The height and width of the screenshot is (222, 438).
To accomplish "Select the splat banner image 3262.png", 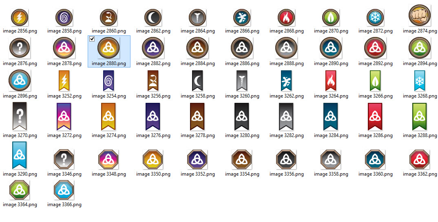I will (x=286, y=81).
